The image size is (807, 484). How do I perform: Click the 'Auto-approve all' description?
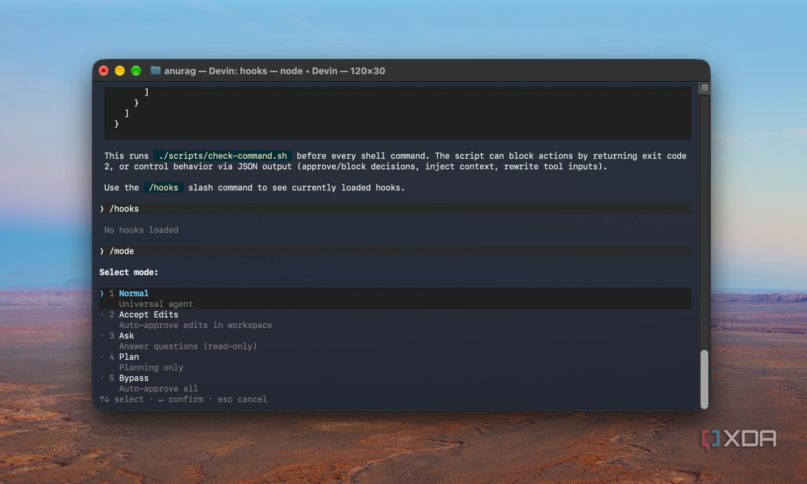[x=158, y=389]
